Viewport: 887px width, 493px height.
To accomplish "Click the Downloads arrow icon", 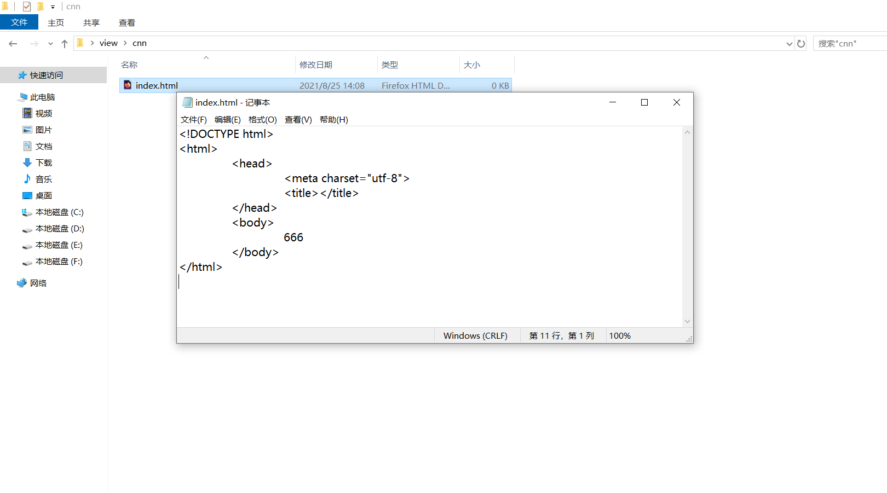I will pos(27,163).
